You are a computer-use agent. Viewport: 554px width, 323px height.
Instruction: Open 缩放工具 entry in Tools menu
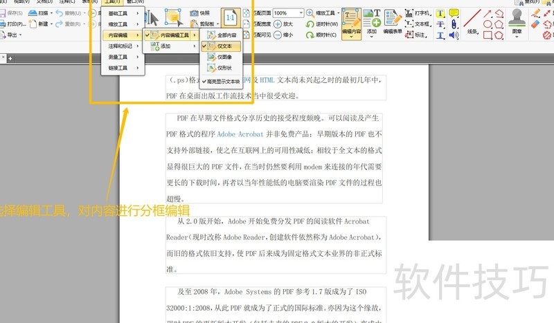(123, 24)
